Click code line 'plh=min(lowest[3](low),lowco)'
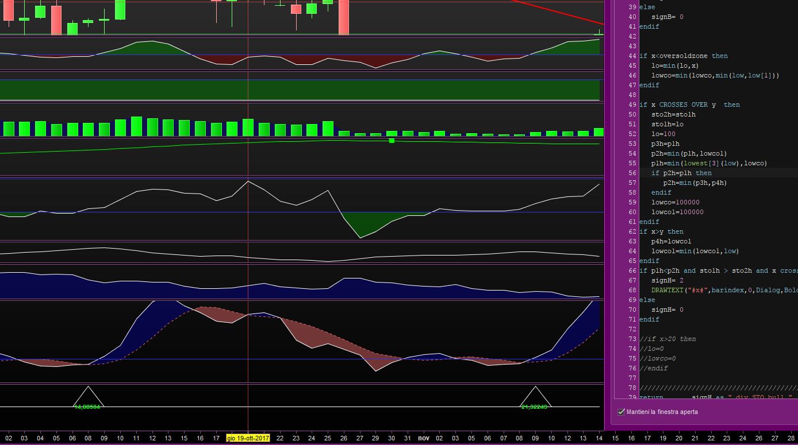798x445 pixels. click(709, 163)
